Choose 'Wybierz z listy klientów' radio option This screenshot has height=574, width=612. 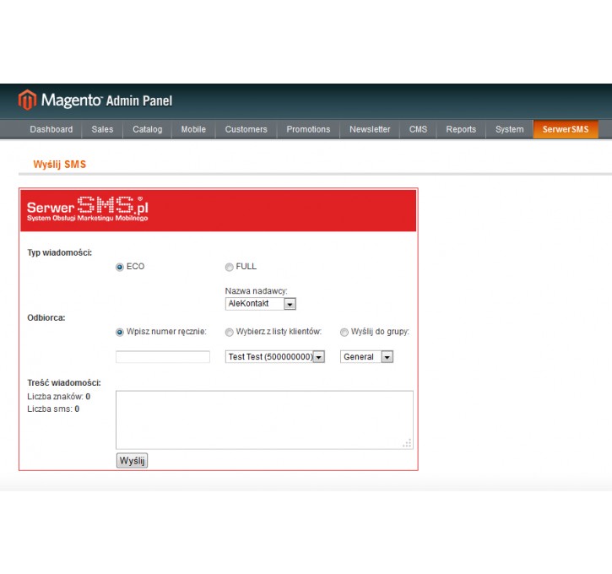(229, 333)
